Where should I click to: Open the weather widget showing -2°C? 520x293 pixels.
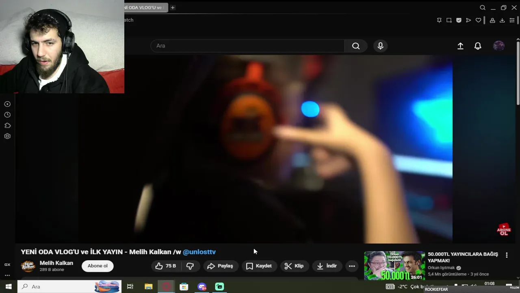click(x=405, y=286)
